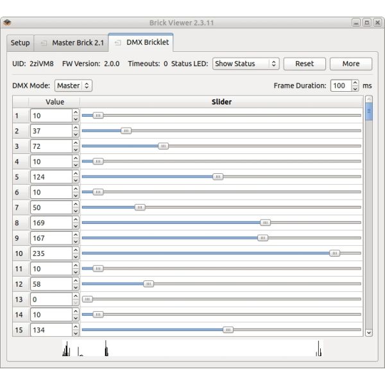
Task: Decrement channel 2 value with down arrow
Action: 76,134
